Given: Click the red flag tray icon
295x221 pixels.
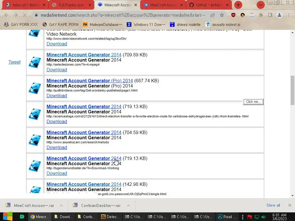Looking at the screenshot, I should (x=250, y=217).
